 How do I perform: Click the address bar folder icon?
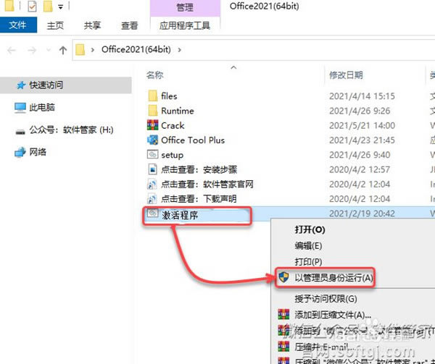click(80, 50)
